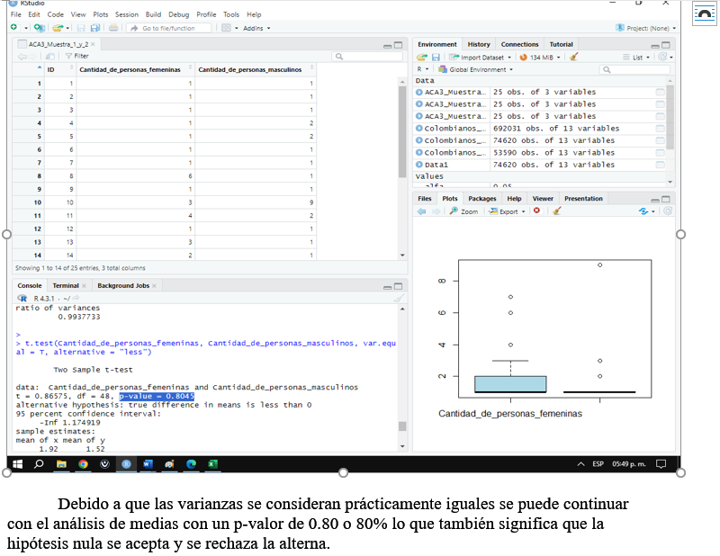Click the Go to file/function input field
The height and width of the screenshot is (556, 720).
click(x=169, y=28)
